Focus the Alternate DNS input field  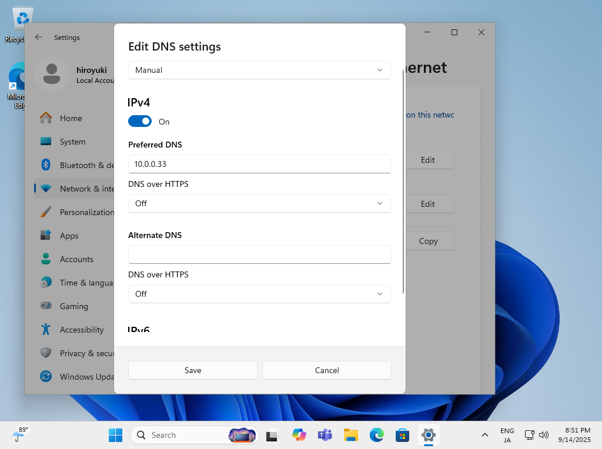259,254
